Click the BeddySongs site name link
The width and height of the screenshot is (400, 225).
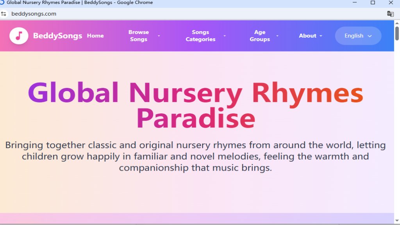[x=57, y=36]
